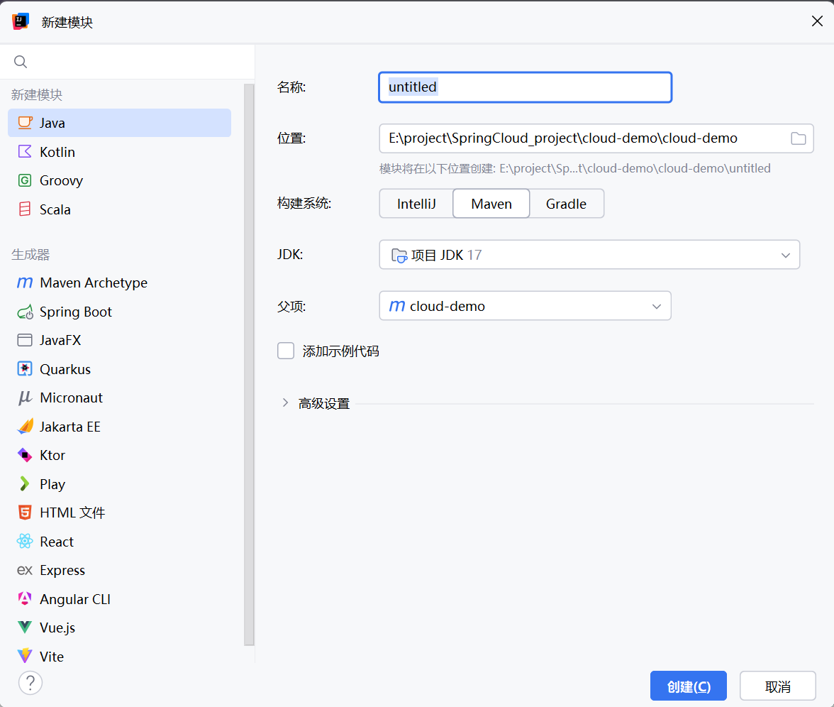
Task: Choose Gradle as build system
Action: pyautogui.click(x=566, y=204)
